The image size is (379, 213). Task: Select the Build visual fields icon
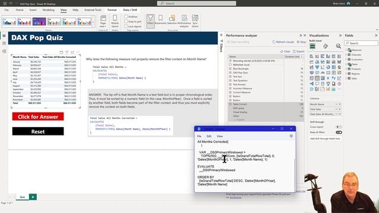[313, 46]
